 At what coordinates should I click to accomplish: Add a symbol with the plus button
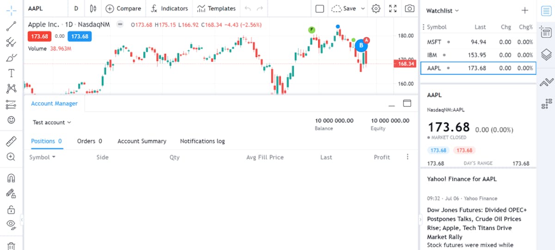pos(525,10)
